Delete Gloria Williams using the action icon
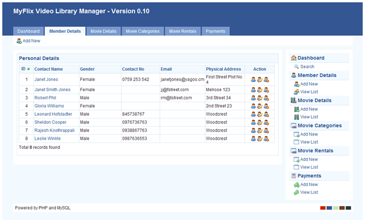This screenshot has height=224, width=365. click(266, 106)
